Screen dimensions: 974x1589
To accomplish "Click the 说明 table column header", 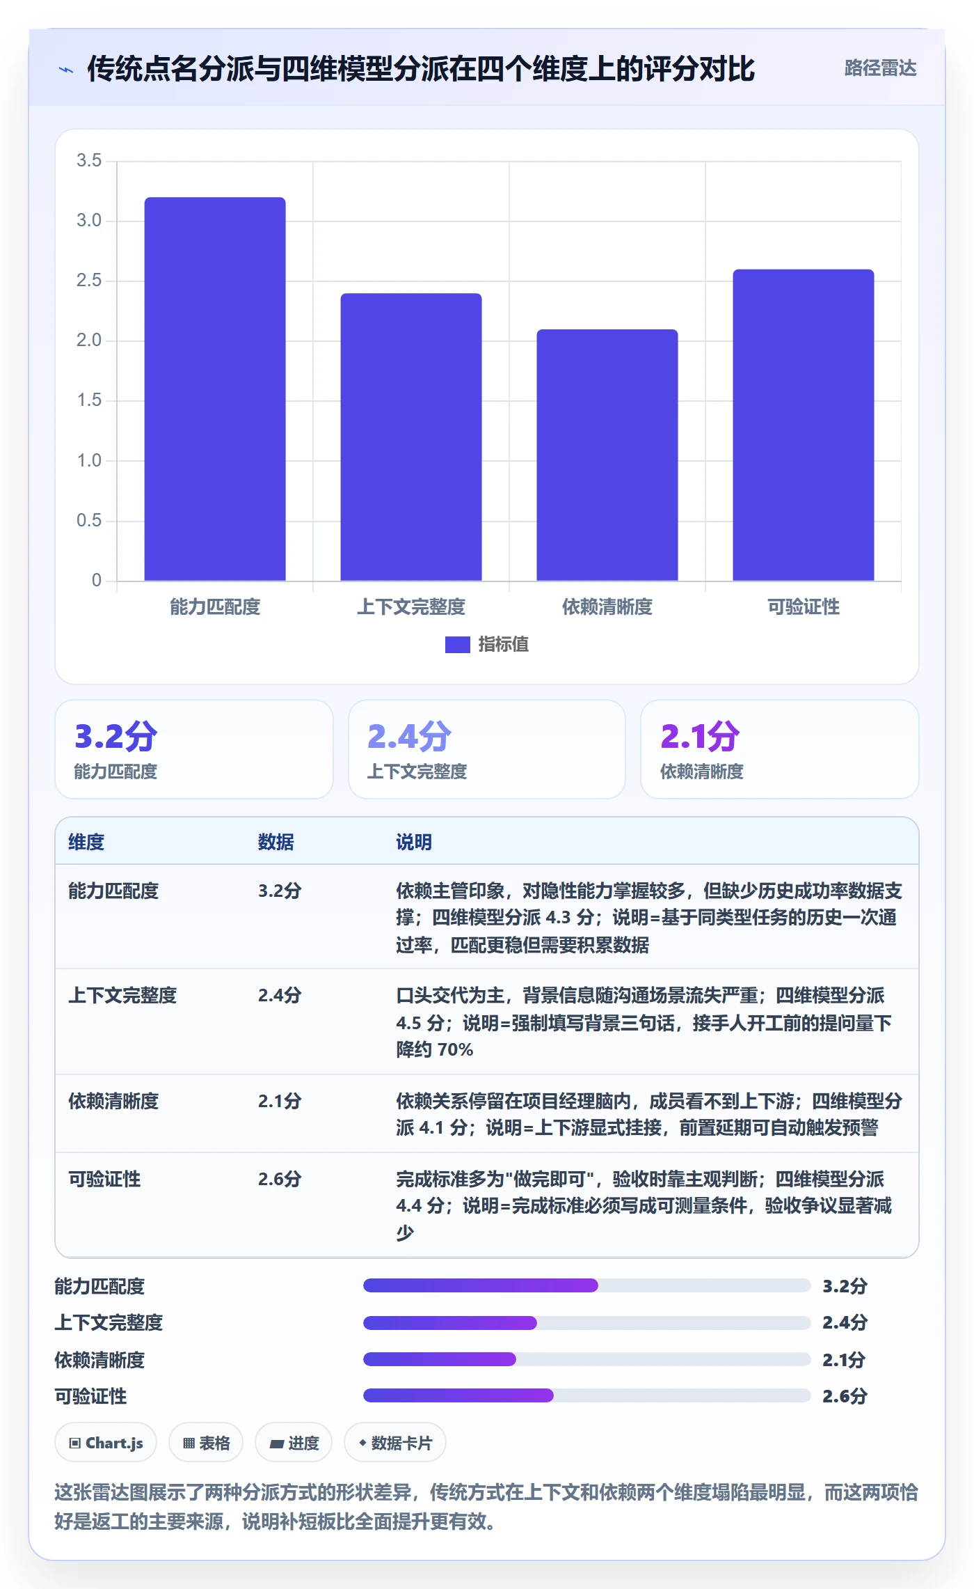I will click(414, 842).
